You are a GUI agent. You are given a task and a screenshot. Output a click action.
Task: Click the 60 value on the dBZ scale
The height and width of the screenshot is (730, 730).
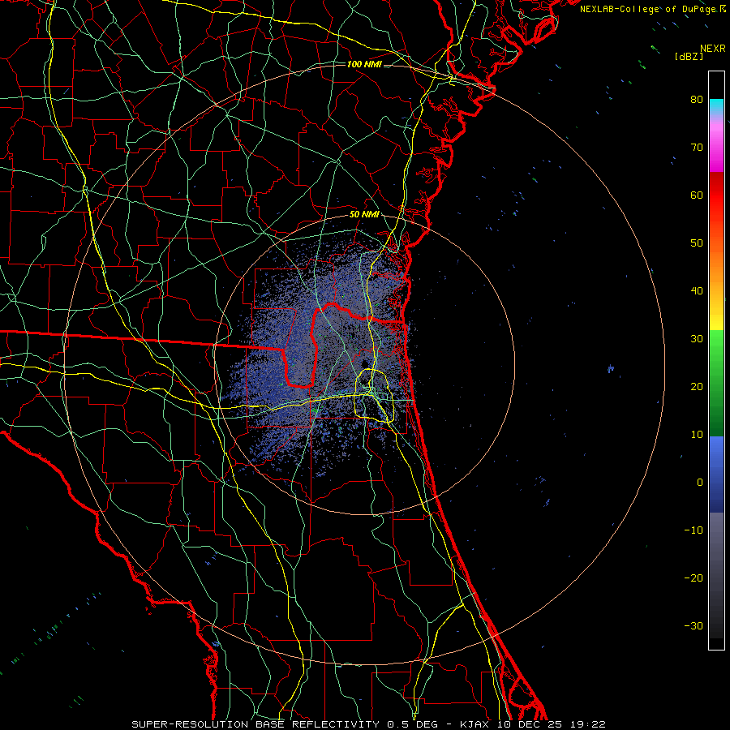click(697, 195)
